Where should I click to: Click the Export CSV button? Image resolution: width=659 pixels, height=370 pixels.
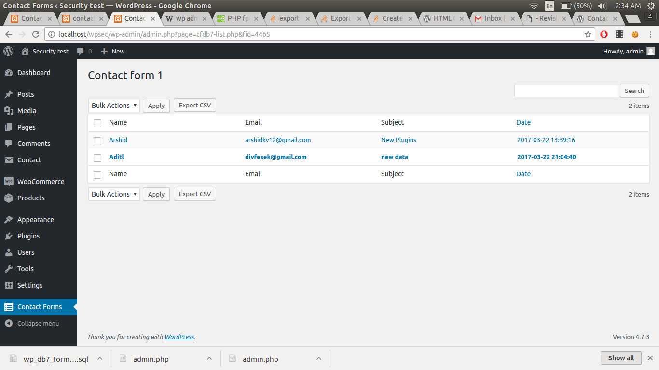coord(194,105)
